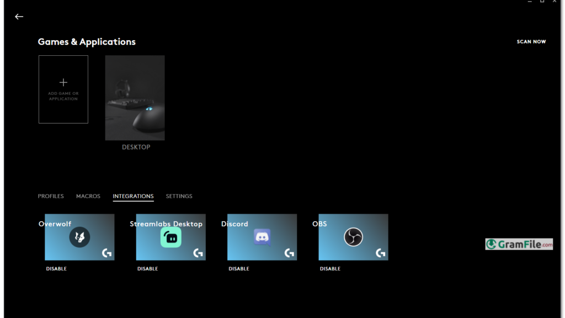This screenshot has width=565, height=318.
Task: Disable the Discord integration
Action: pos(239,269)
